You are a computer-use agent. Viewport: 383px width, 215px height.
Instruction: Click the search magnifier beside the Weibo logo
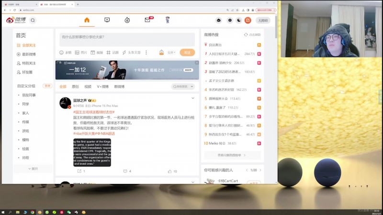click(33, 20)
